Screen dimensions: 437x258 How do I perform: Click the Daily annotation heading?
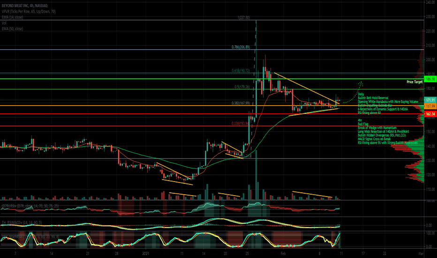coord(361,94)
